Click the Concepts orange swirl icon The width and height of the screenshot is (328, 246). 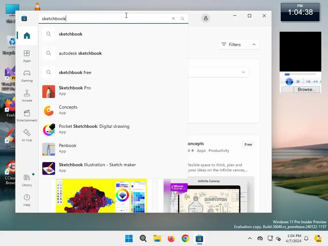(x=49, y=111)
